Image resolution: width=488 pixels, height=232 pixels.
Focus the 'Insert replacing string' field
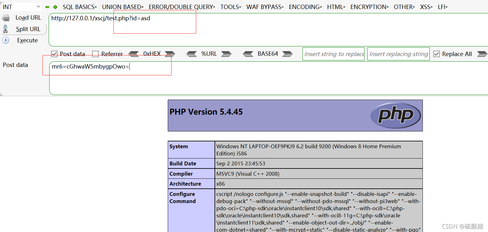tap(399, 54)
